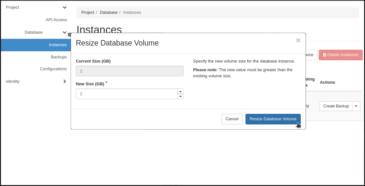This screenshot has height=186, width=365.
Task: Confirm with the Resize Database Volume button
Action: tap(273, 119)
